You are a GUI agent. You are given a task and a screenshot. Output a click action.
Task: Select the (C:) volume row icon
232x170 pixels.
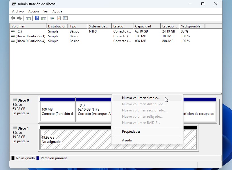click(x=13, y=31)
